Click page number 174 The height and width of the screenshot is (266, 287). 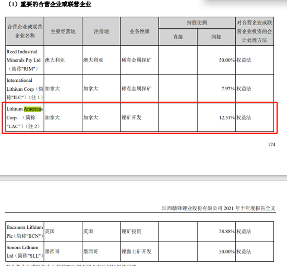[272, 144]
